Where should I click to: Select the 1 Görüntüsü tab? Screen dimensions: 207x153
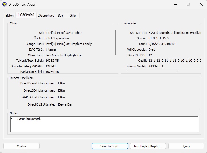(x=26, y=15)
